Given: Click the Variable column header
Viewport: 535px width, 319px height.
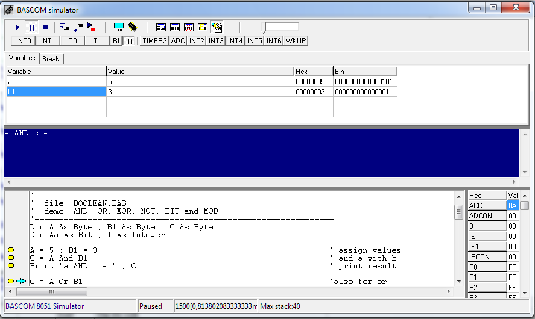Looking at the screenshot, I should click(56, 72).
